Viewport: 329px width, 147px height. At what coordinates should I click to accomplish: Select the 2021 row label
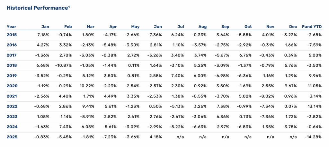(12, 96)
